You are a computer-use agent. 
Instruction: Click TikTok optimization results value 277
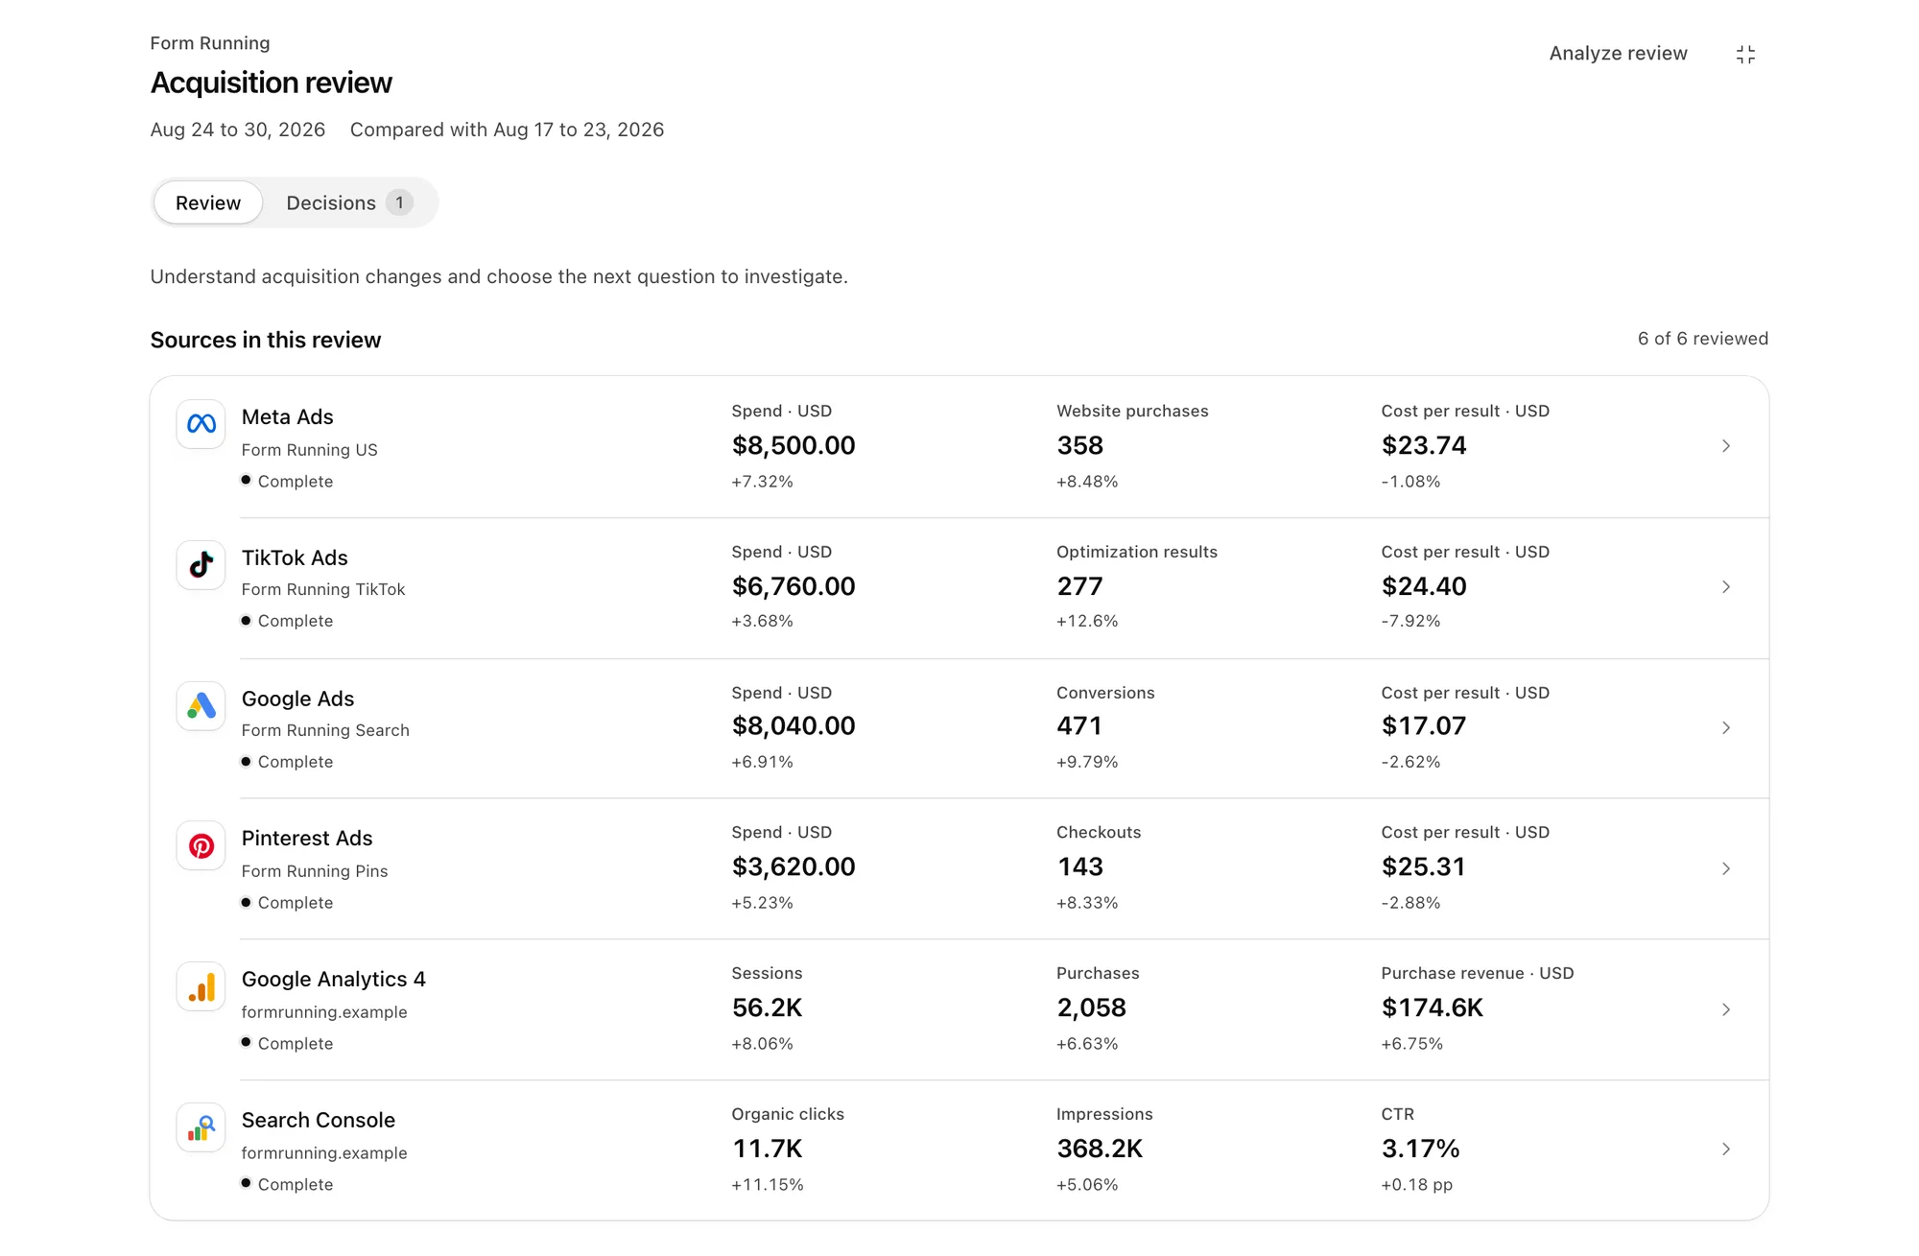1079,587
